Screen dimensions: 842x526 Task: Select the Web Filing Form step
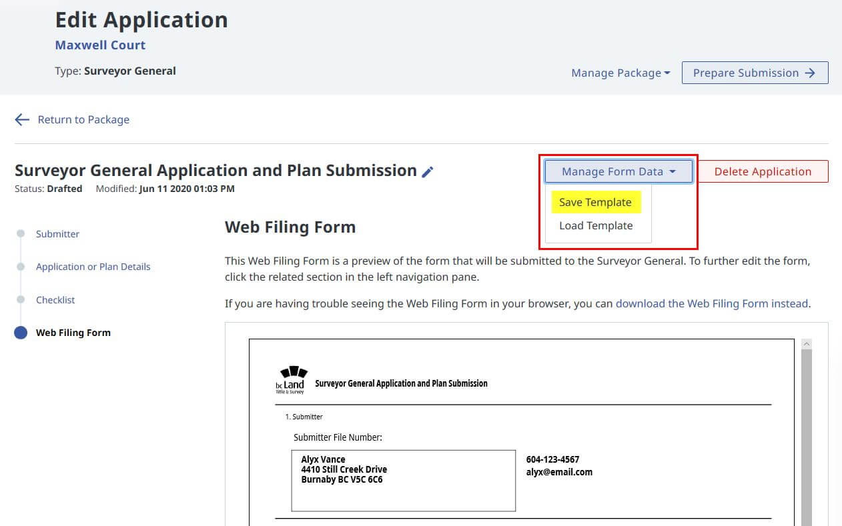pyautogui.click(x=73, y=333)
